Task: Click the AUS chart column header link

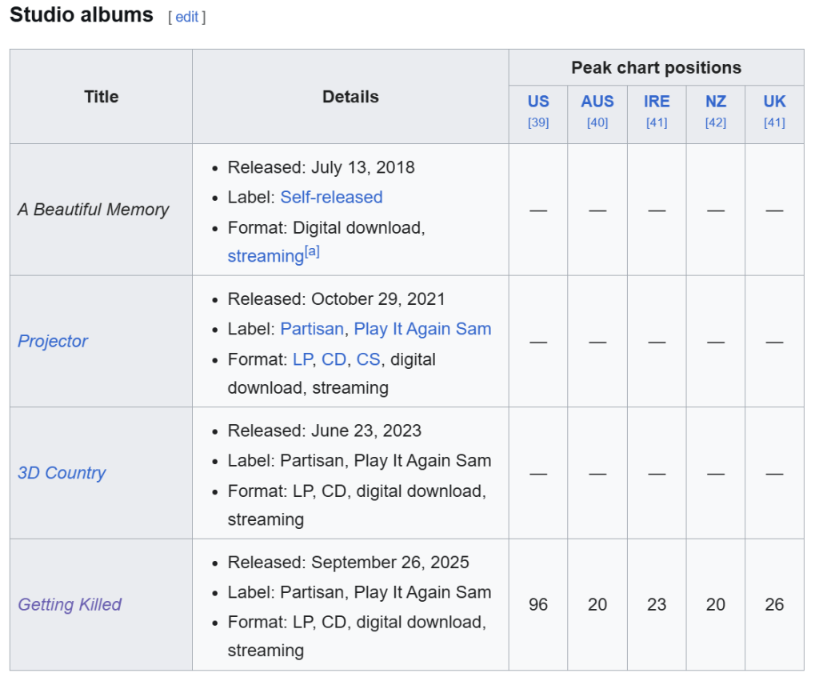Action: click(x=597, y=102)
